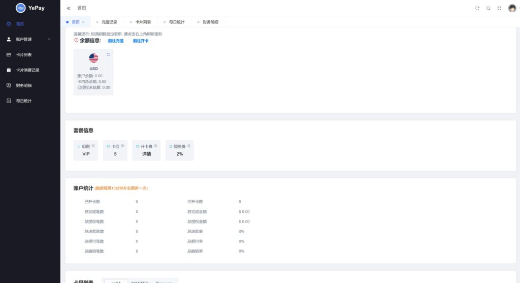This screenshot has width=520, height=283.
Task: Go to 卡片消费记录 in the sidebar
Action: tap(27, 70)
